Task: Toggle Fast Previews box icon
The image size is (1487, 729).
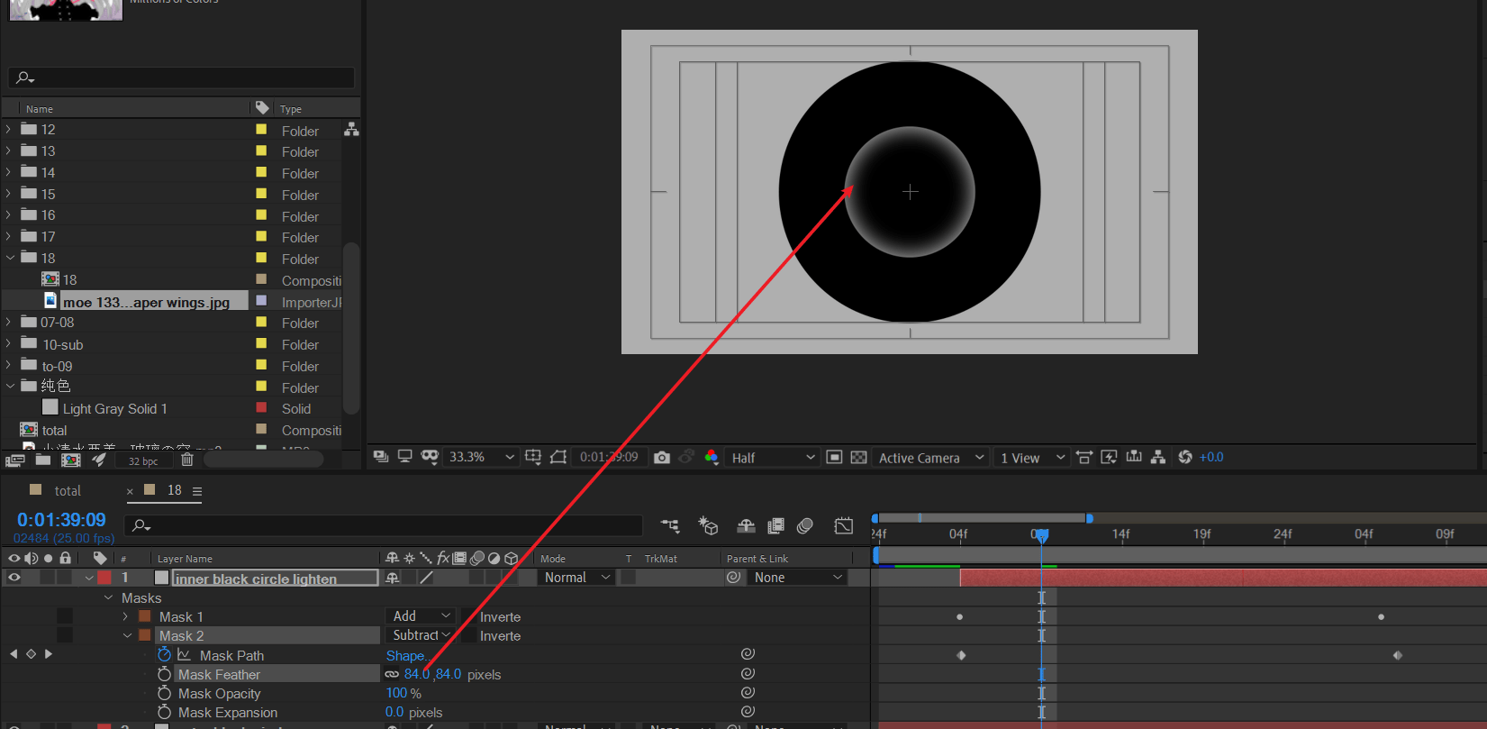Action: tap(834, 457)
